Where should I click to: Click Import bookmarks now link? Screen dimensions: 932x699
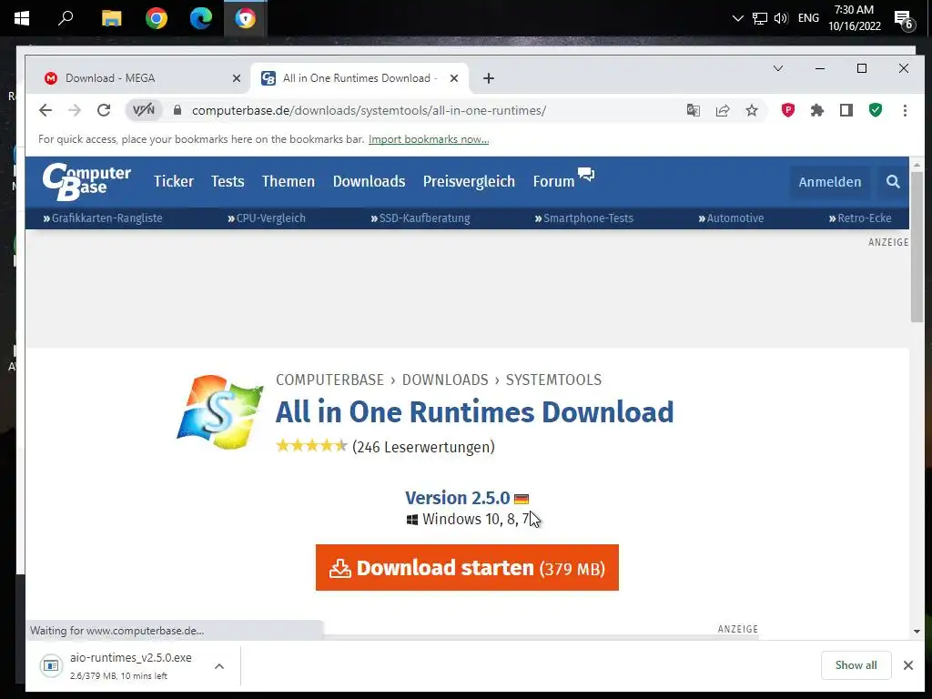[429, 139]
